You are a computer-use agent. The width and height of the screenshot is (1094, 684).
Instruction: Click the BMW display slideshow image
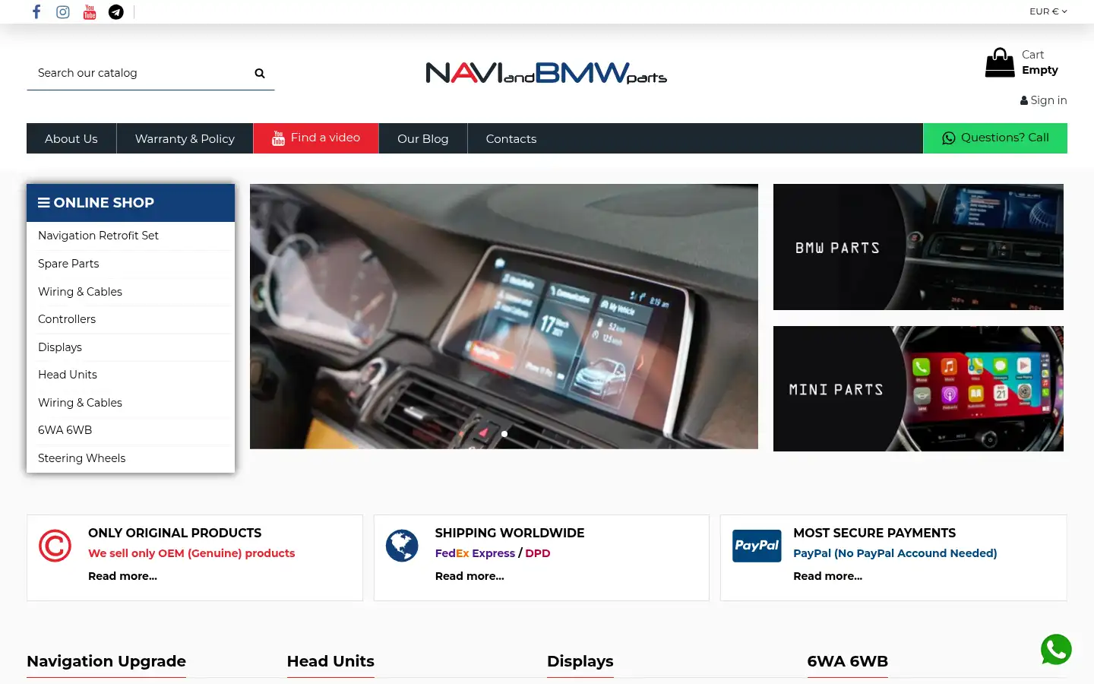coord(504,316)
